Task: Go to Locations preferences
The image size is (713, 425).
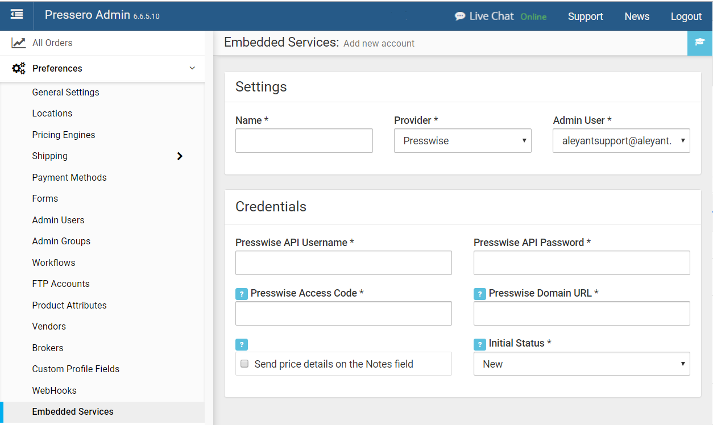Action: tap(52, 113)
